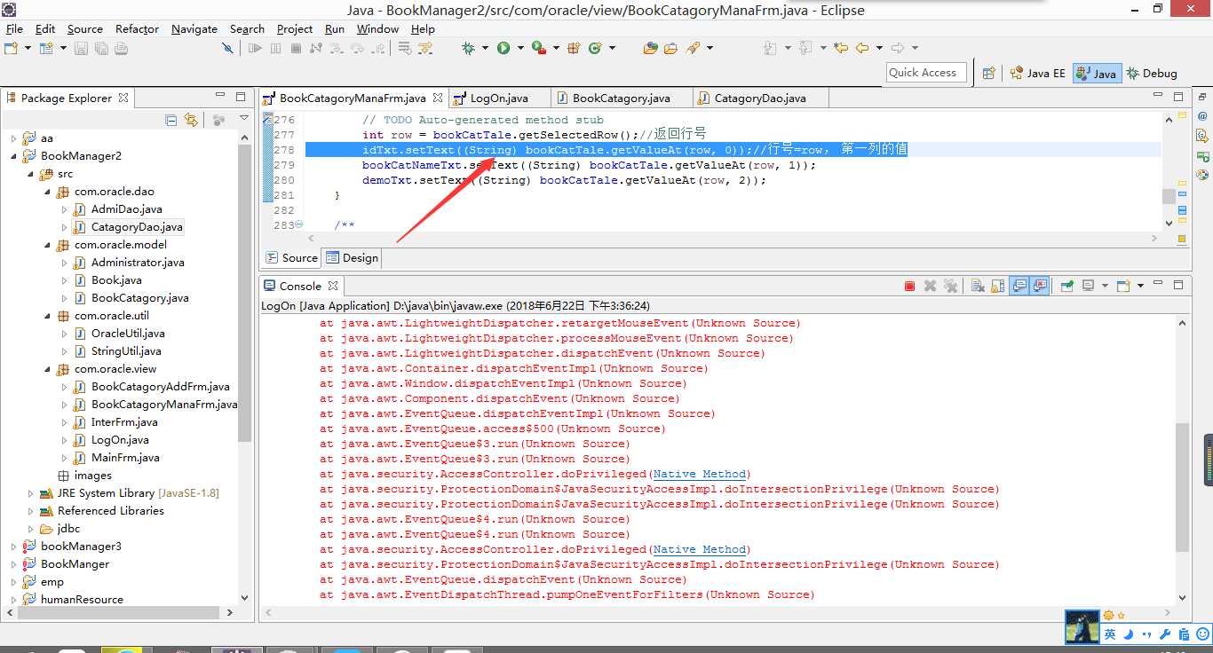The image size is (1213, 653).
Task: Open Package Explorer view menu triangle
Action: [x=243, y=118]
